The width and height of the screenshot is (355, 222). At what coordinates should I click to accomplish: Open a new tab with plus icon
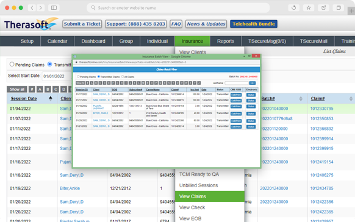(351, 11)
